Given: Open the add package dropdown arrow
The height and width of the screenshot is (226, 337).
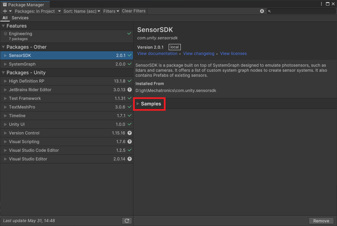Looking at the screenshot, I should 10,11.
